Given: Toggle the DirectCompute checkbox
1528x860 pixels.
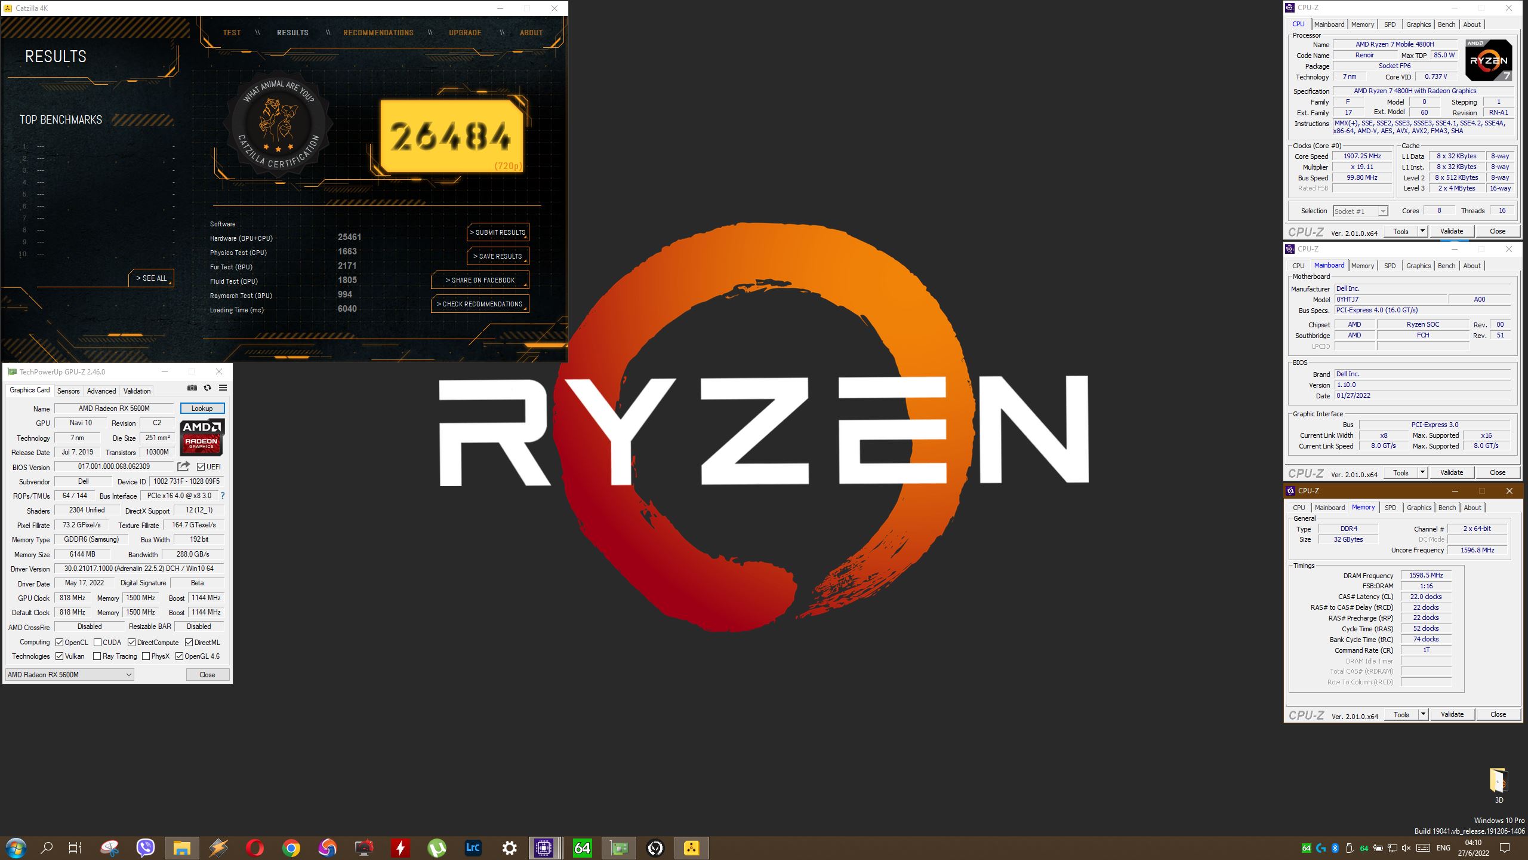Looking at the screenshot, I should [131, 643].
